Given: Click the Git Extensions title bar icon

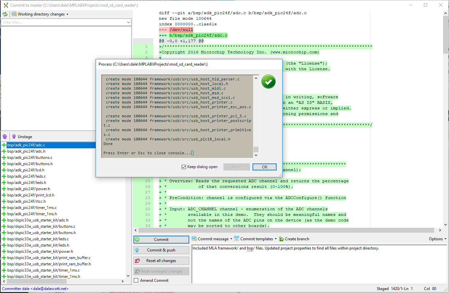Looking at the screenshot, I should pyautogui.click(x=6, y=5).
